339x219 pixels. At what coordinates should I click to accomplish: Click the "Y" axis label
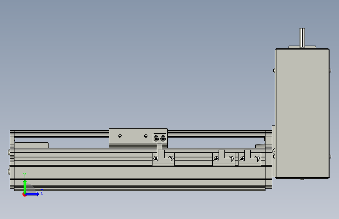point(25,175)
